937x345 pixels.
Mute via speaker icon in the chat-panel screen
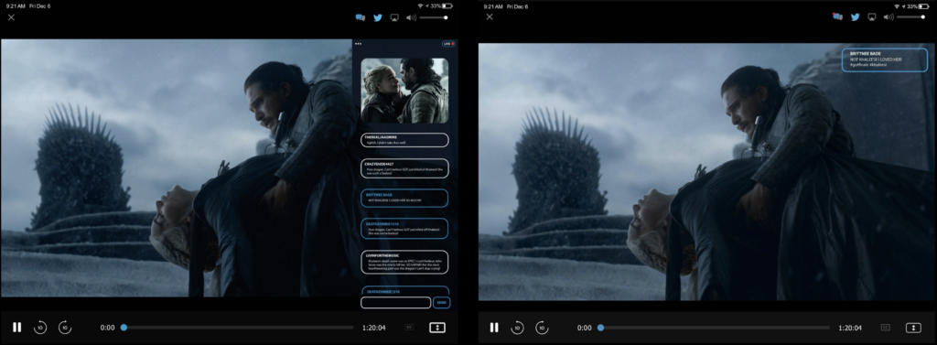pyautogui.click(x=411, y=18)
